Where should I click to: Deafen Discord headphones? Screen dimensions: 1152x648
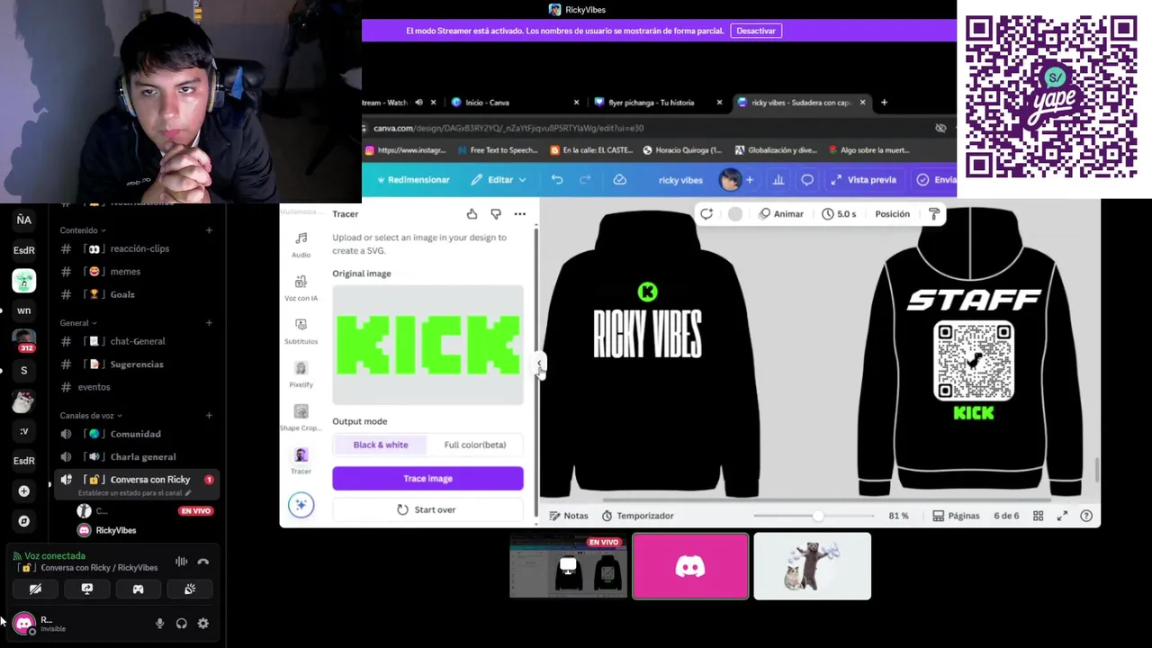coord(181,623)
